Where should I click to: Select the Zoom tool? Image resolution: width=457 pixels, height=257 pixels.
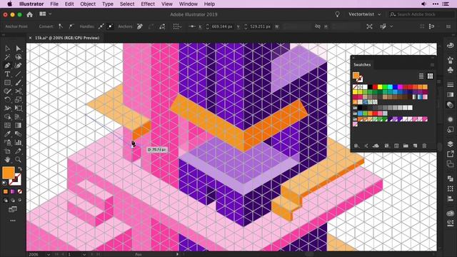click(x=19, y=159)
